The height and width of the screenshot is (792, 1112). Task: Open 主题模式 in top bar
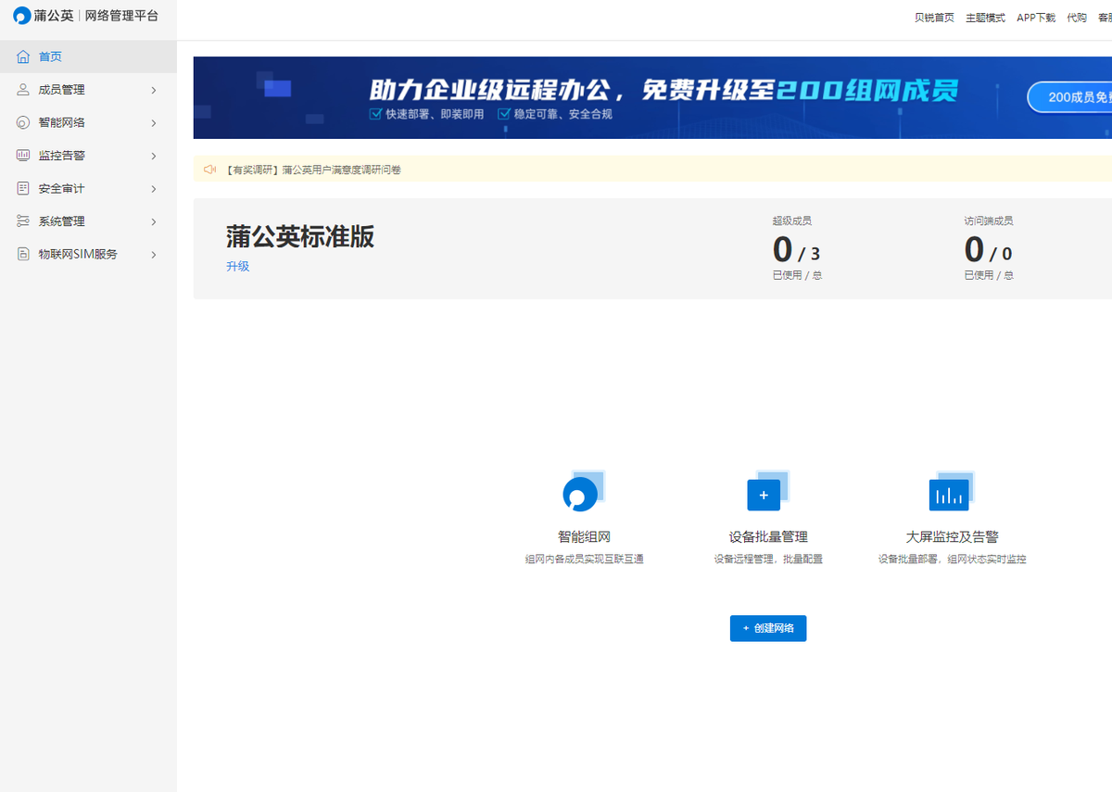pos(985,18)
